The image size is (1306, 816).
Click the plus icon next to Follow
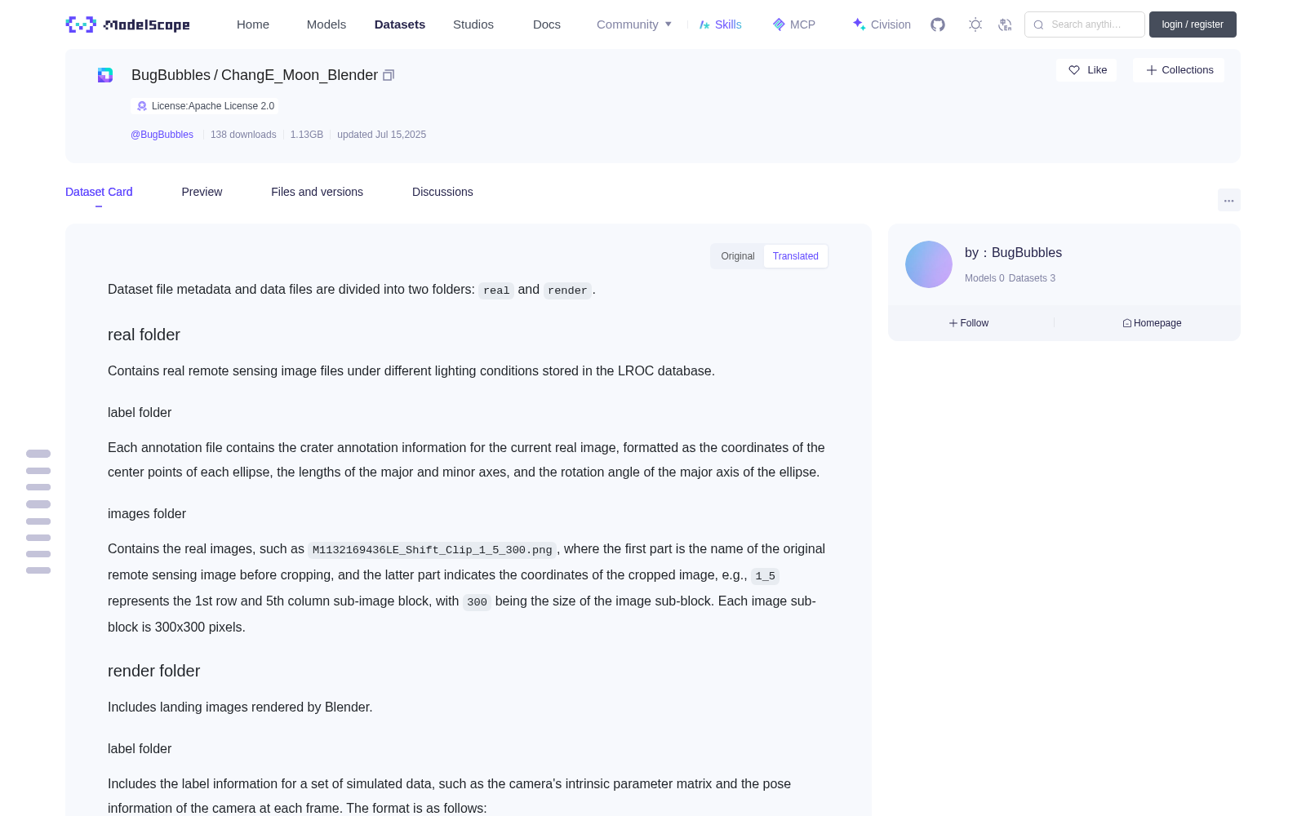(953, 323)
